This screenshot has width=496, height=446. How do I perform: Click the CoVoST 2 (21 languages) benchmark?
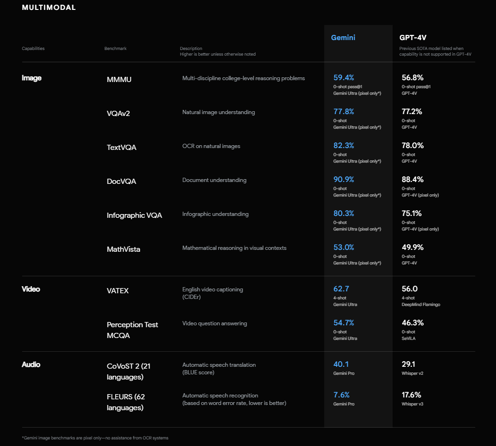click(129, 372)
